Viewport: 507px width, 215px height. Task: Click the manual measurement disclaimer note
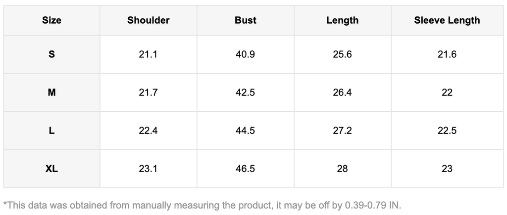click(202, 205)
